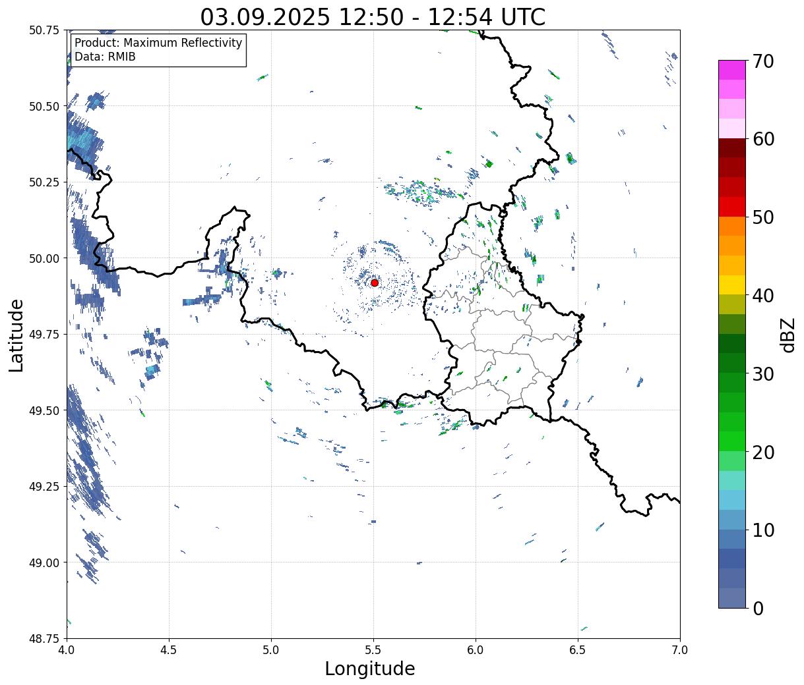Screen dimensions: 804x685
Task: Click the latitude tick label 49.75
Action: click(44, 335)
